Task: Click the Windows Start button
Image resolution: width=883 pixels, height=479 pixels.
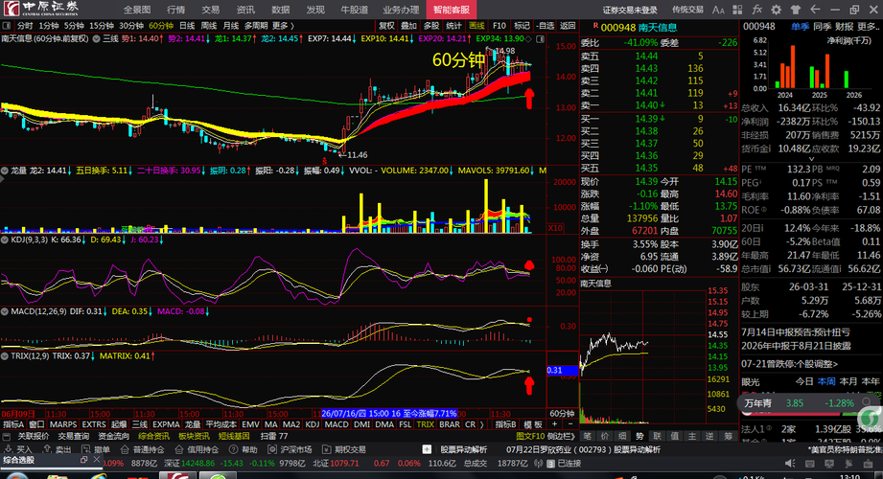Action: (x=17, y=476)
